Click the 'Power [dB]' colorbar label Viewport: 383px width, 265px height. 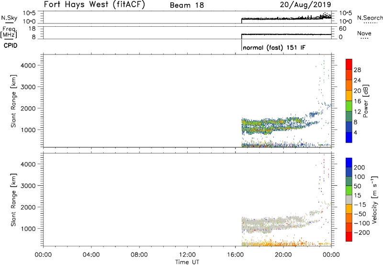pyautogui.click(x=365, y=101)
